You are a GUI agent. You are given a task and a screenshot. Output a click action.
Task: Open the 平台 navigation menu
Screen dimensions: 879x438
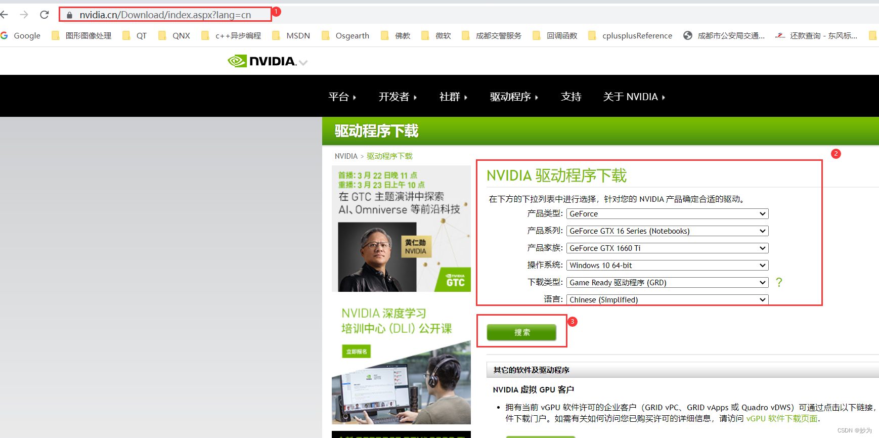(x=342, y=97)
